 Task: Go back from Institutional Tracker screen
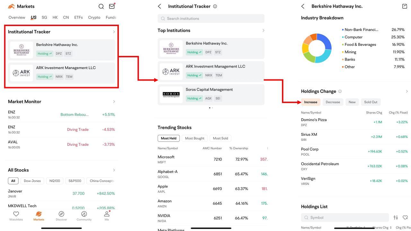tap(160, 6)
